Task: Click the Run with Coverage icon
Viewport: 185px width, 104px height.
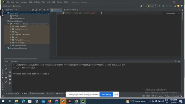Action: coord(167,6)
